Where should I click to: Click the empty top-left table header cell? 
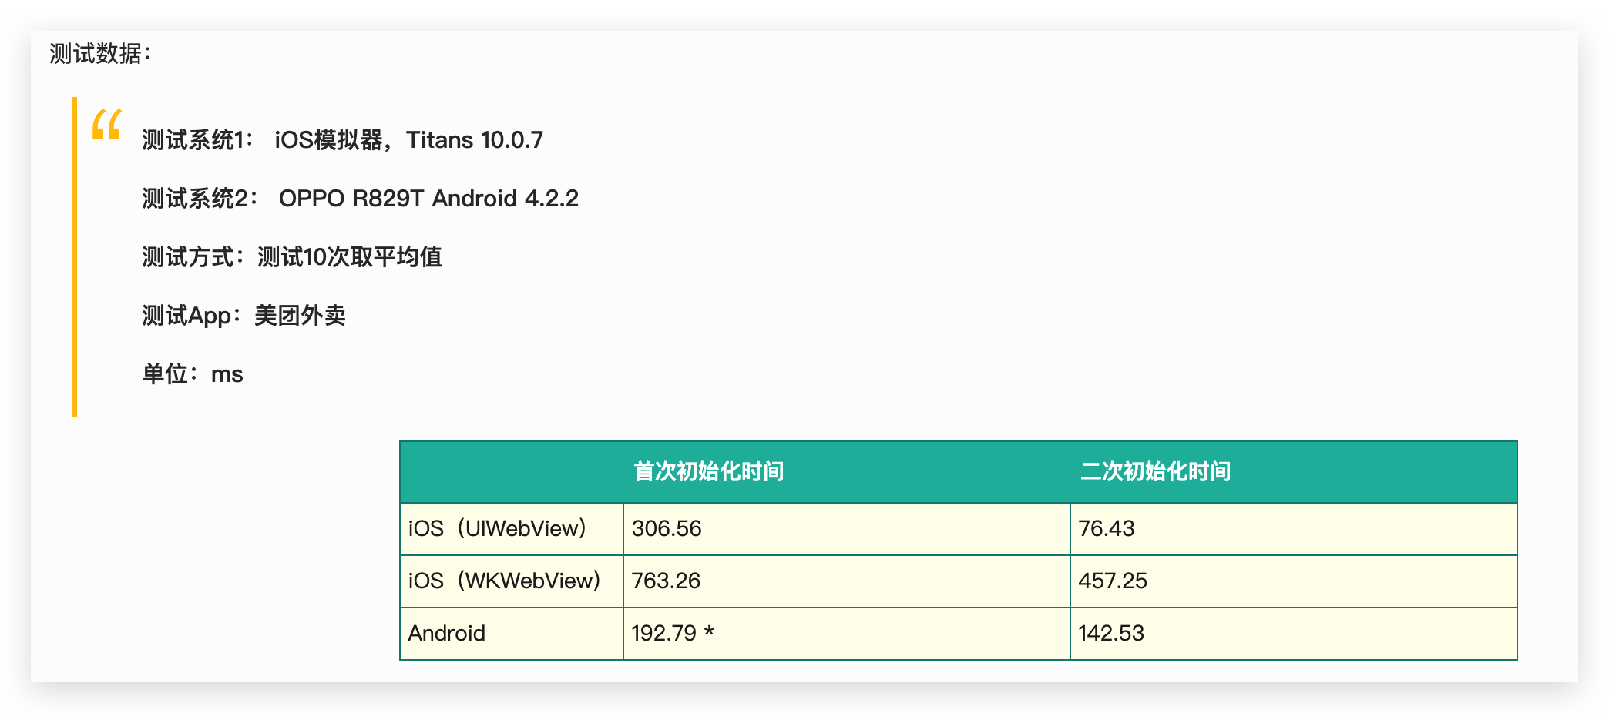(x=512, y=471)
